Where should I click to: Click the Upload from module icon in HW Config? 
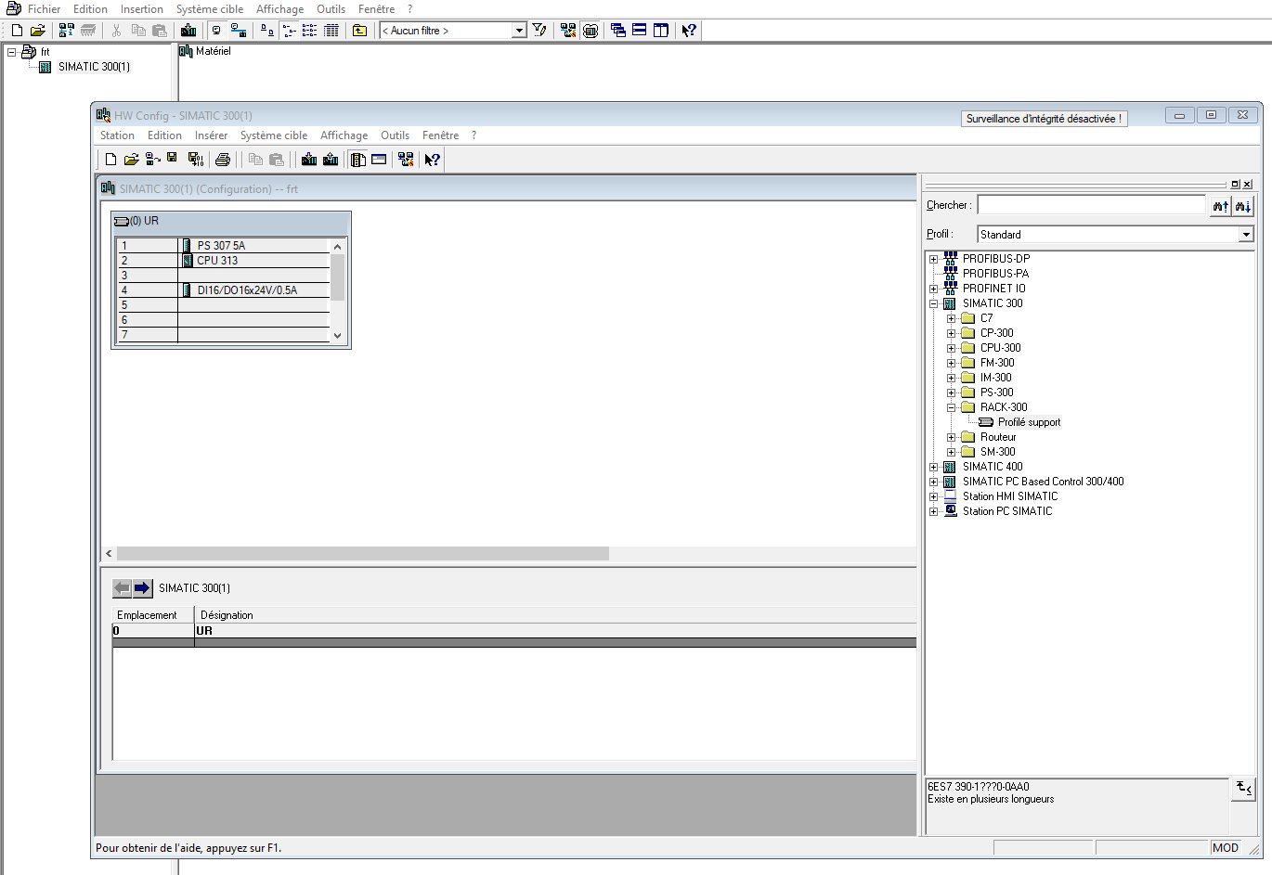(331, 160)
